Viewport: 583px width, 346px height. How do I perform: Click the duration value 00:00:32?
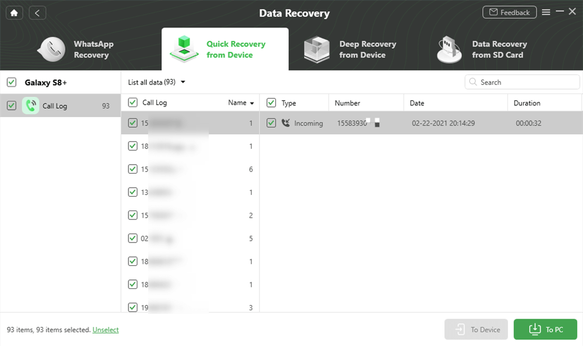pyautogui.click(x=528, y=123)
